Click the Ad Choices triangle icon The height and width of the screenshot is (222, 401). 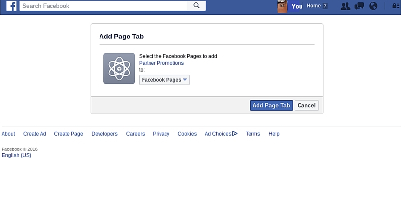pyautogui.click(x=235, y=134)
